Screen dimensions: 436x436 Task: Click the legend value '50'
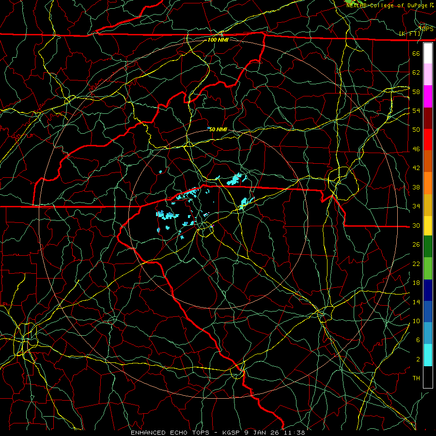coord(416,130)
